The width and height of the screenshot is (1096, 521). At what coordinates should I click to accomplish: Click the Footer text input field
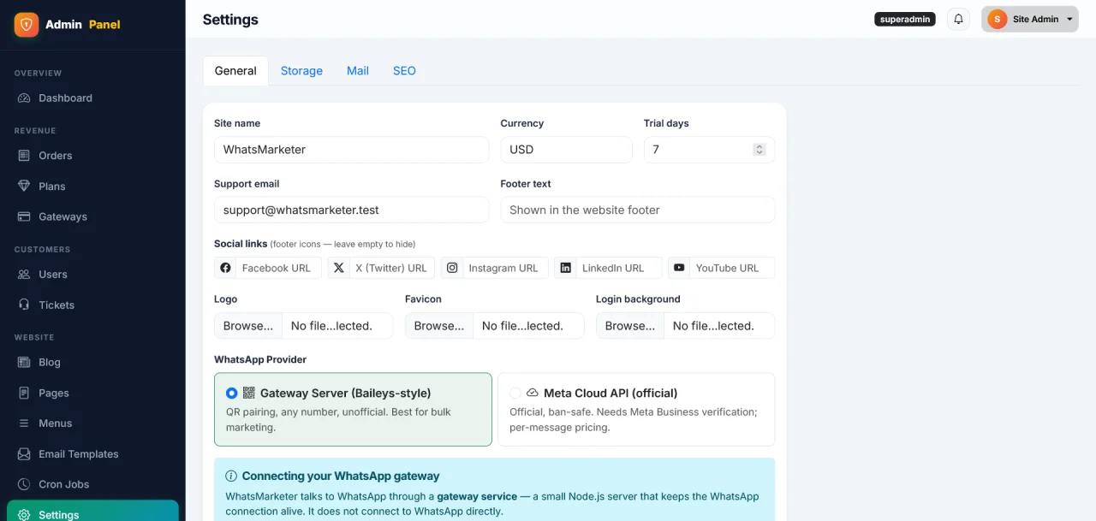(x=638, y=210)
